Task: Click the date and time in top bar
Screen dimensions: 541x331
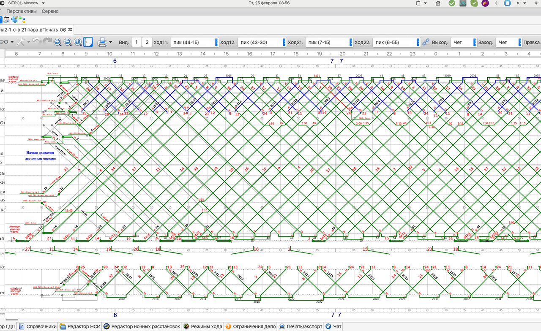Action: pos(270,3)
